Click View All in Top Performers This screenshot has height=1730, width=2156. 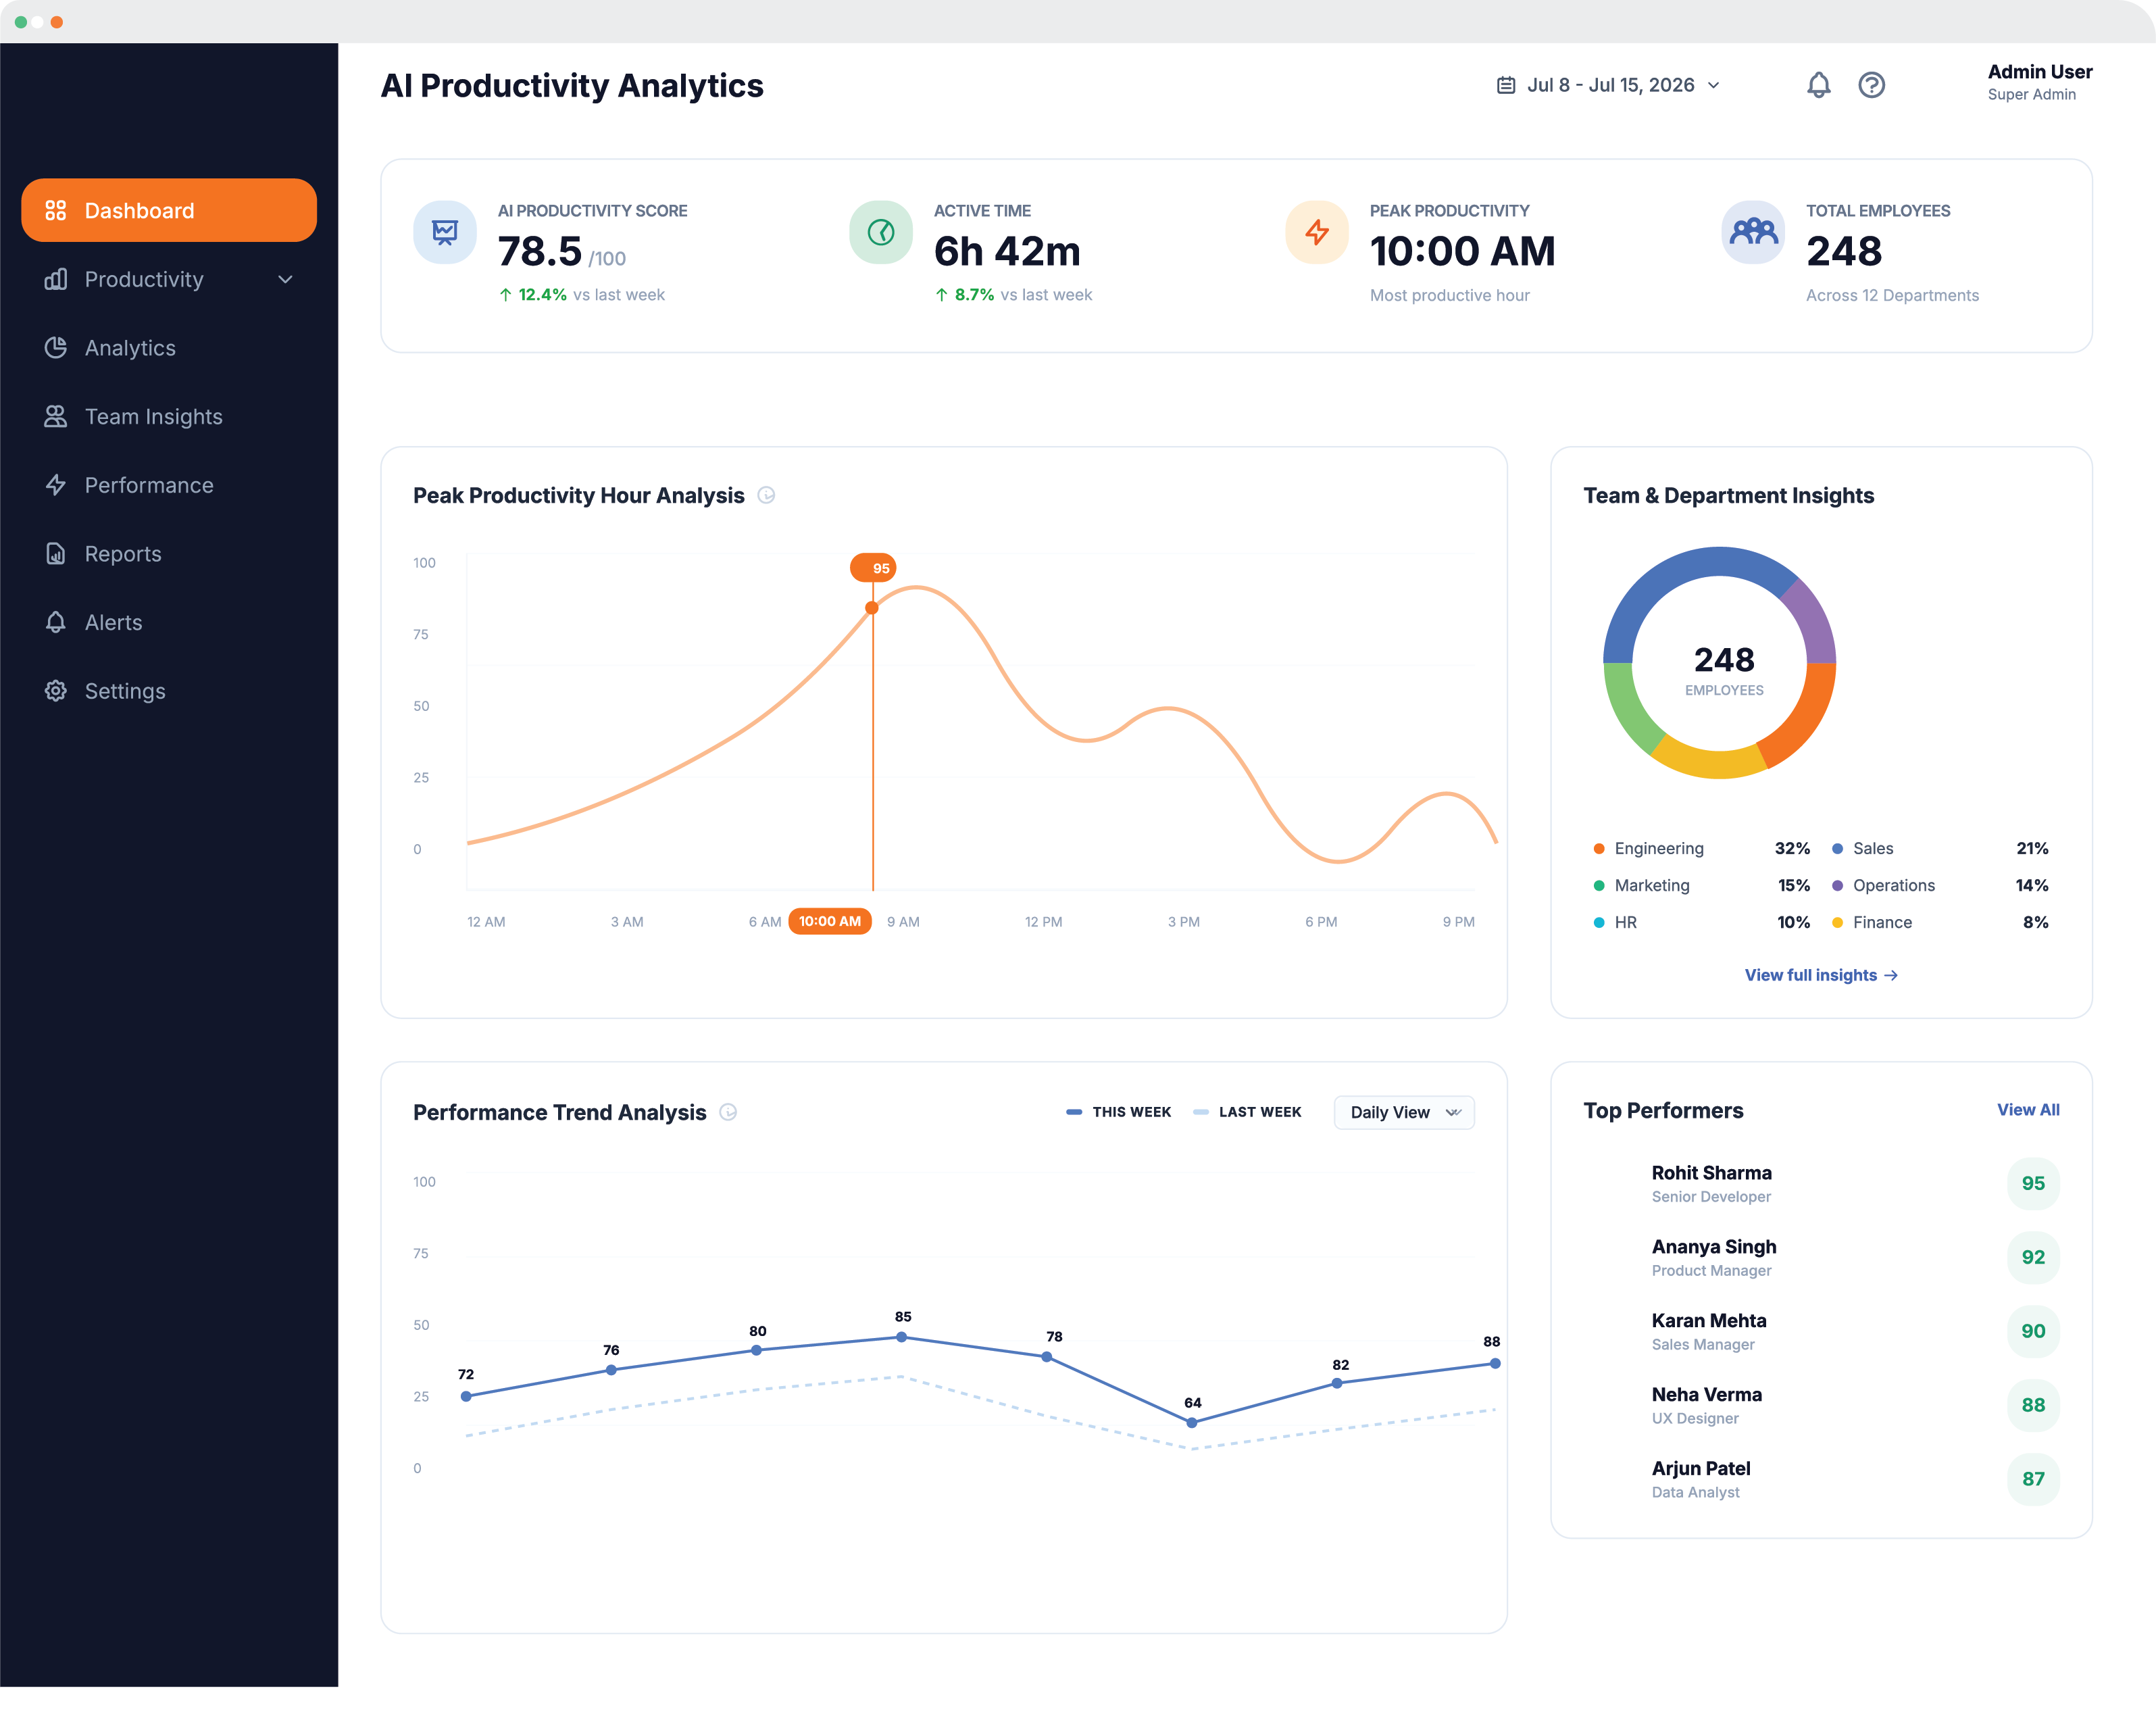(2028, 1110)
